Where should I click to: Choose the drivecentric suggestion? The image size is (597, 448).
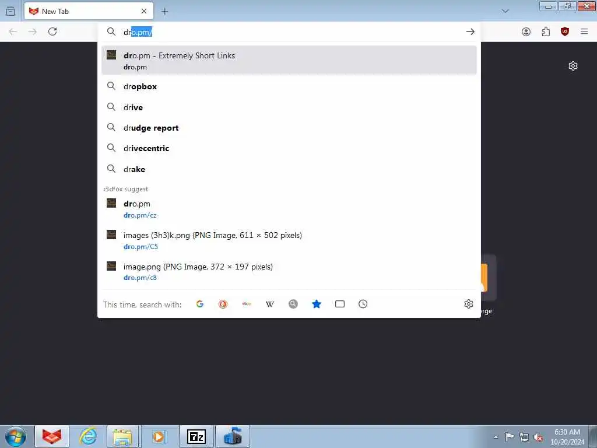289,149
